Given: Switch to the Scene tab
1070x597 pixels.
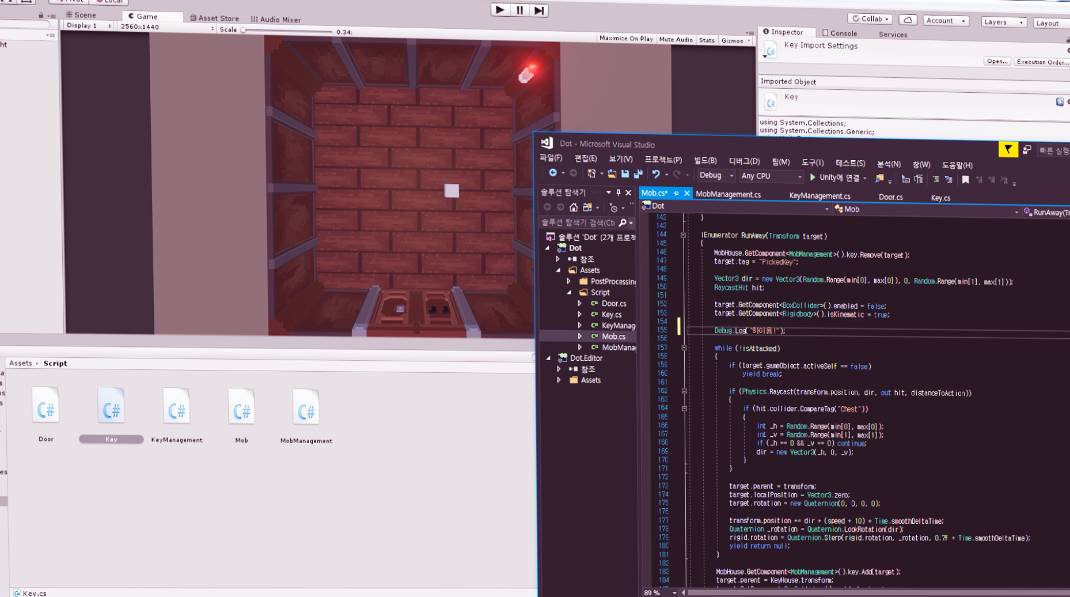Looking at the screenshot, I should (82, 14).
